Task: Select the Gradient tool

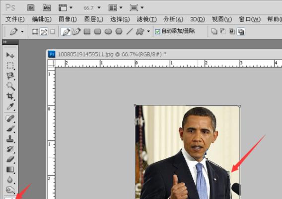Action: click(x=10, y=170)
